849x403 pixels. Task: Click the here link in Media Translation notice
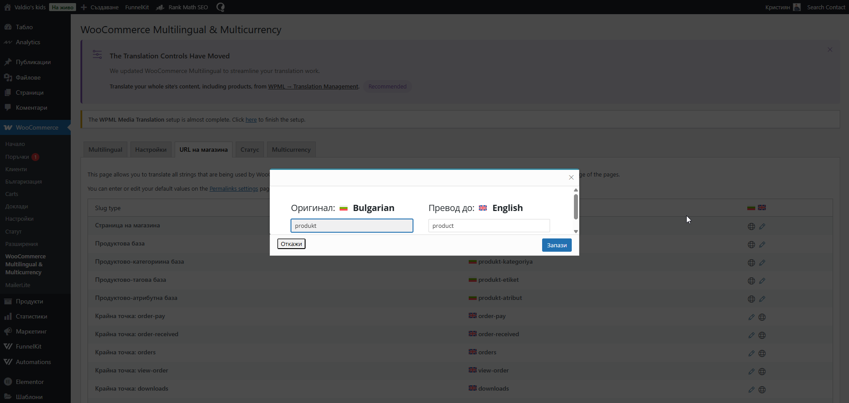(x=251, y=120)
